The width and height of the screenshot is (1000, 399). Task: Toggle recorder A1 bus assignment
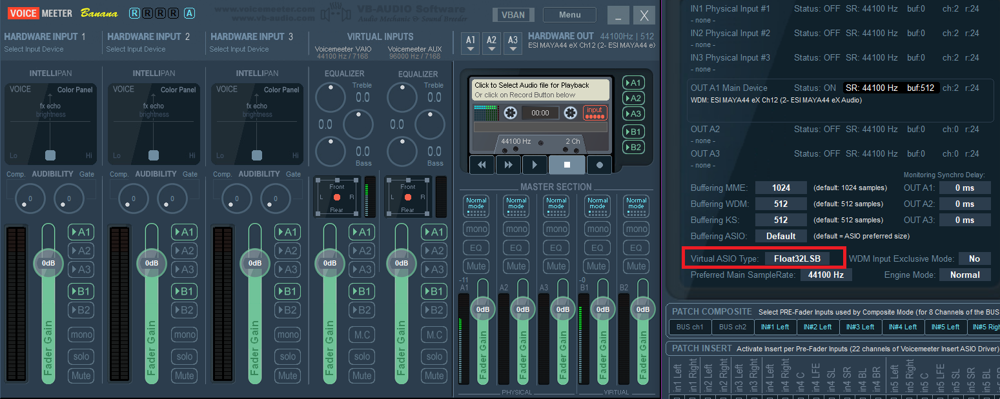pyautogui.click(x=633, y=83)
